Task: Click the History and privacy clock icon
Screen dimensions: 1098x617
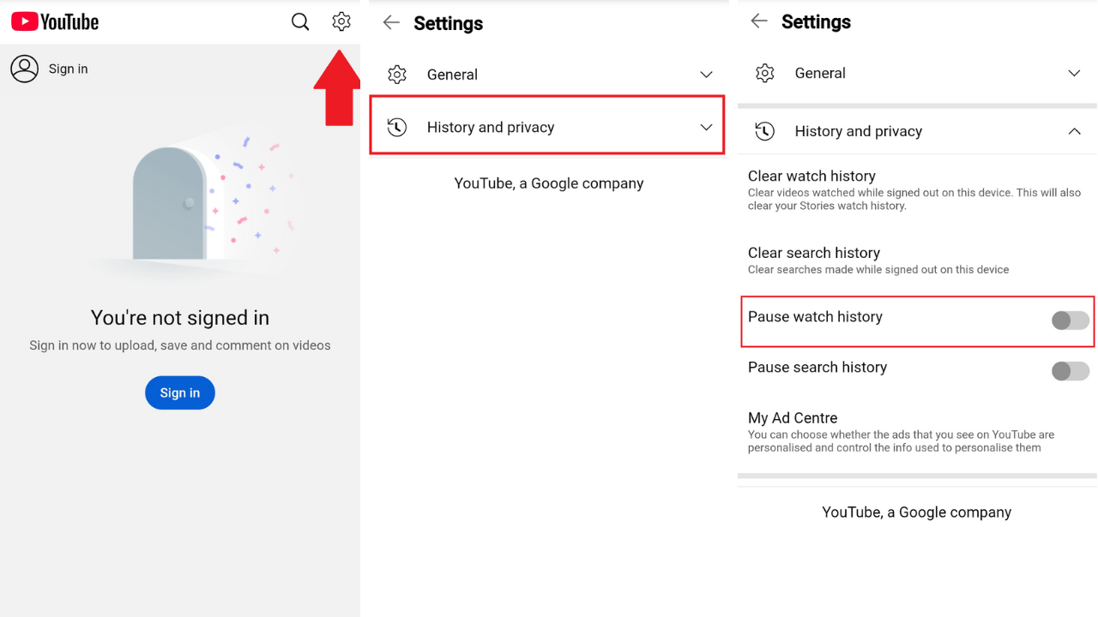Action: [397, 126]
